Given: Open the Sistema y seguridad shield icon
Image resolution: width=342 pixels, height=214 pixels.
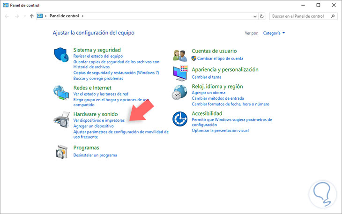Looking at the screenshot, I should 61,55.
